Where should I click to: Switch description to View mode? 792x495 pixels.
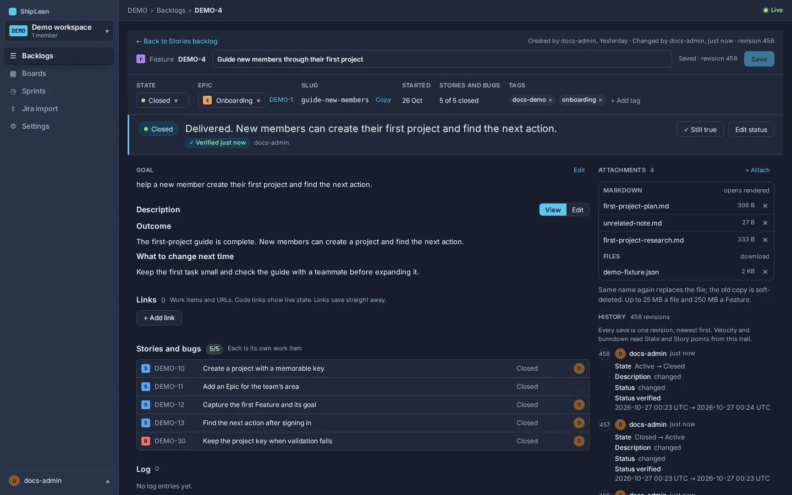553,210
